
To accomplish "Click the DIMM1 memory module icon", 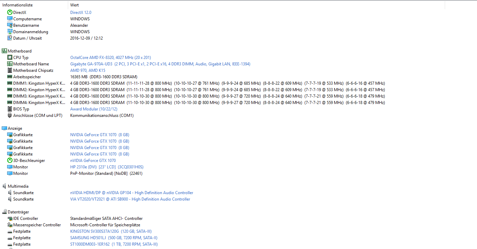I will 10,83.
